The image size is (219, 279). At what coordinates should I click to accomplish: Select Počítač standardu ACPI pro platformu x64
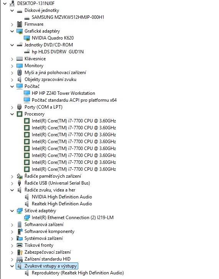coord(74,100)
